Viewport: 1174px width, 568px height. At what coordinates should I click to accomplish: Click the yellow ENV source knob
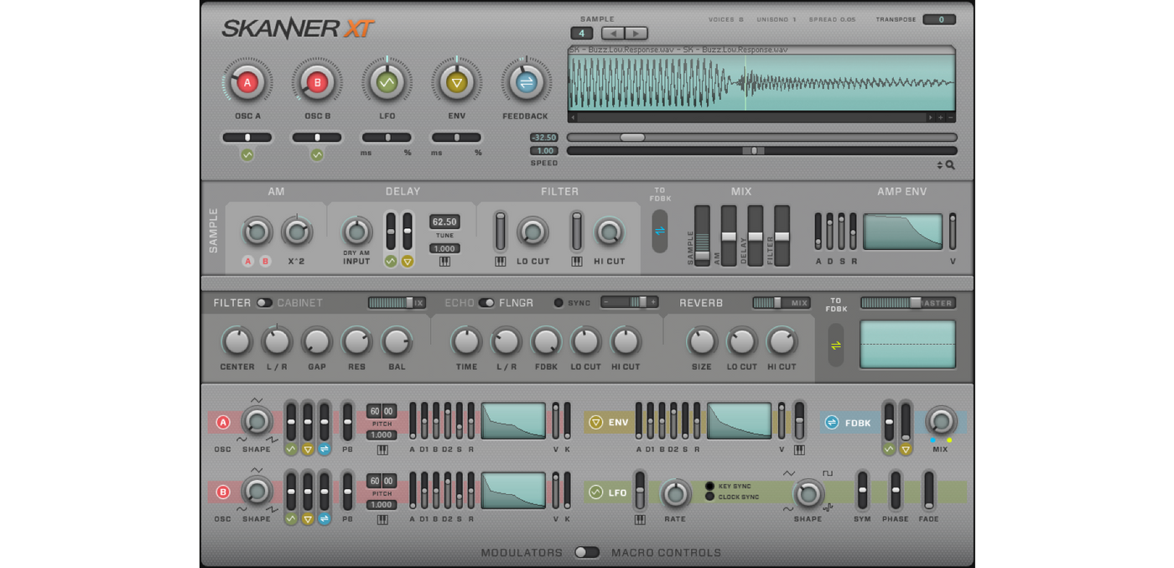point(456,82)
